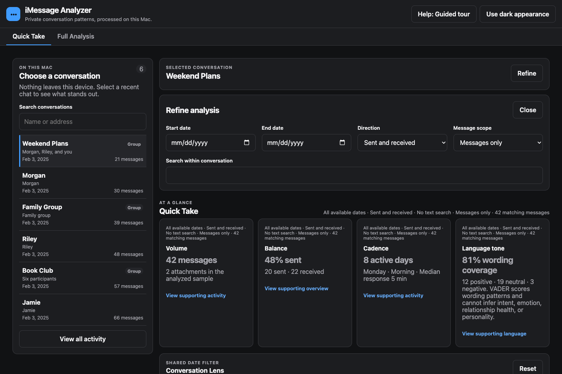The height and width of the screenshot is (374, 562).
Task: Open View supporting activity link under Volume
Action: click(x=196, y=295)
